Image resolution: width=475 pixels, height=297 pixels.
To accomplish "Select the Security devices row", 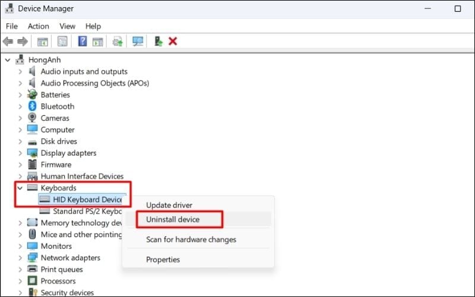I will 61,292.
